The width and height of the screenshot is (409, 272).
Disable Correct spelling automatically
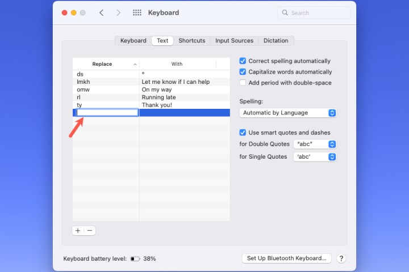point(243,61)
